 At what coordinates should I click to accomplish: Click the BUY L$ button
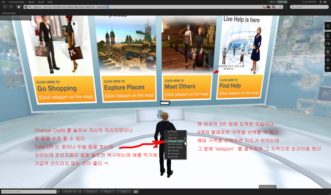tap(283, 2)
